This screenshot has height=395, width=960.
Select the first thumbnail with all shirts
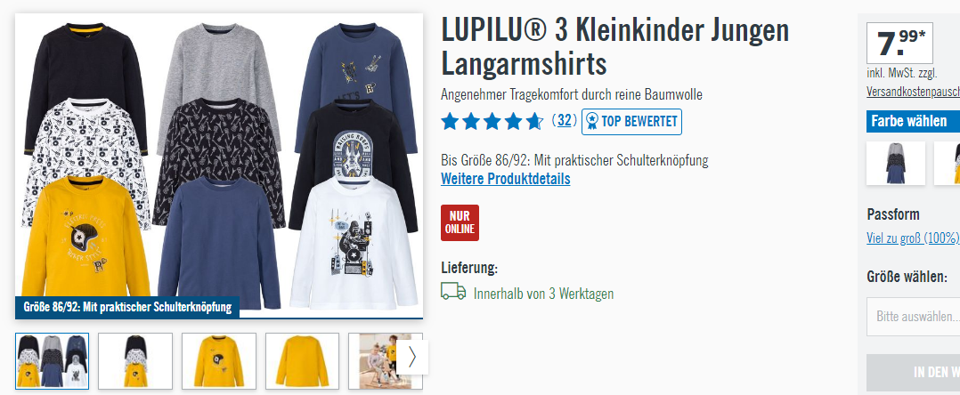[x=52, y=361]
